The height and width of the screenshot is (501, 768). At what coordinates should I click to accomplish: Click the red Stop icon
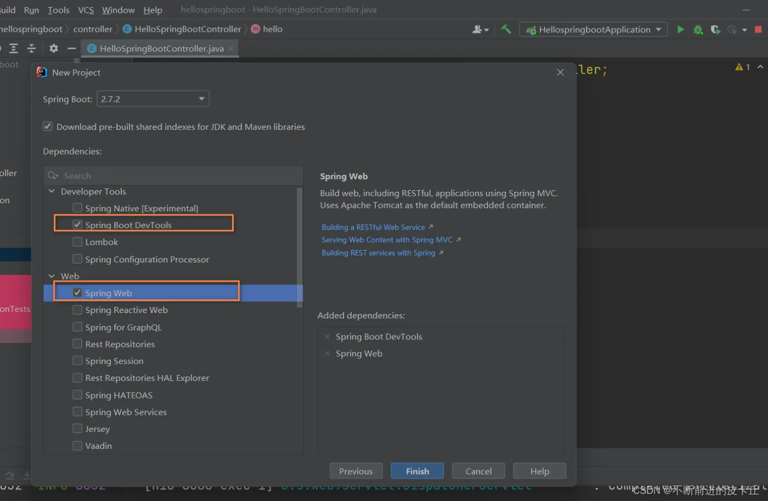point(758,30)
